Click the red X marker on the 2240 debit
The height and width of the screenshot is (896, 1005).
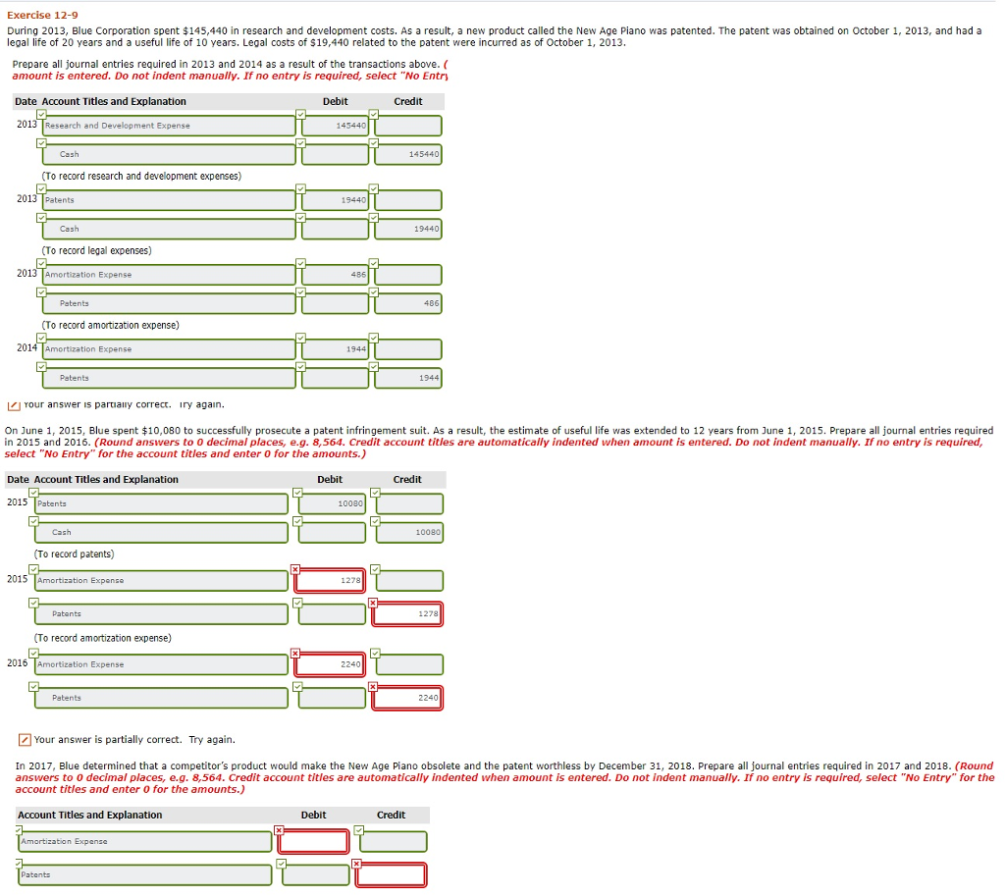(294, 653)
